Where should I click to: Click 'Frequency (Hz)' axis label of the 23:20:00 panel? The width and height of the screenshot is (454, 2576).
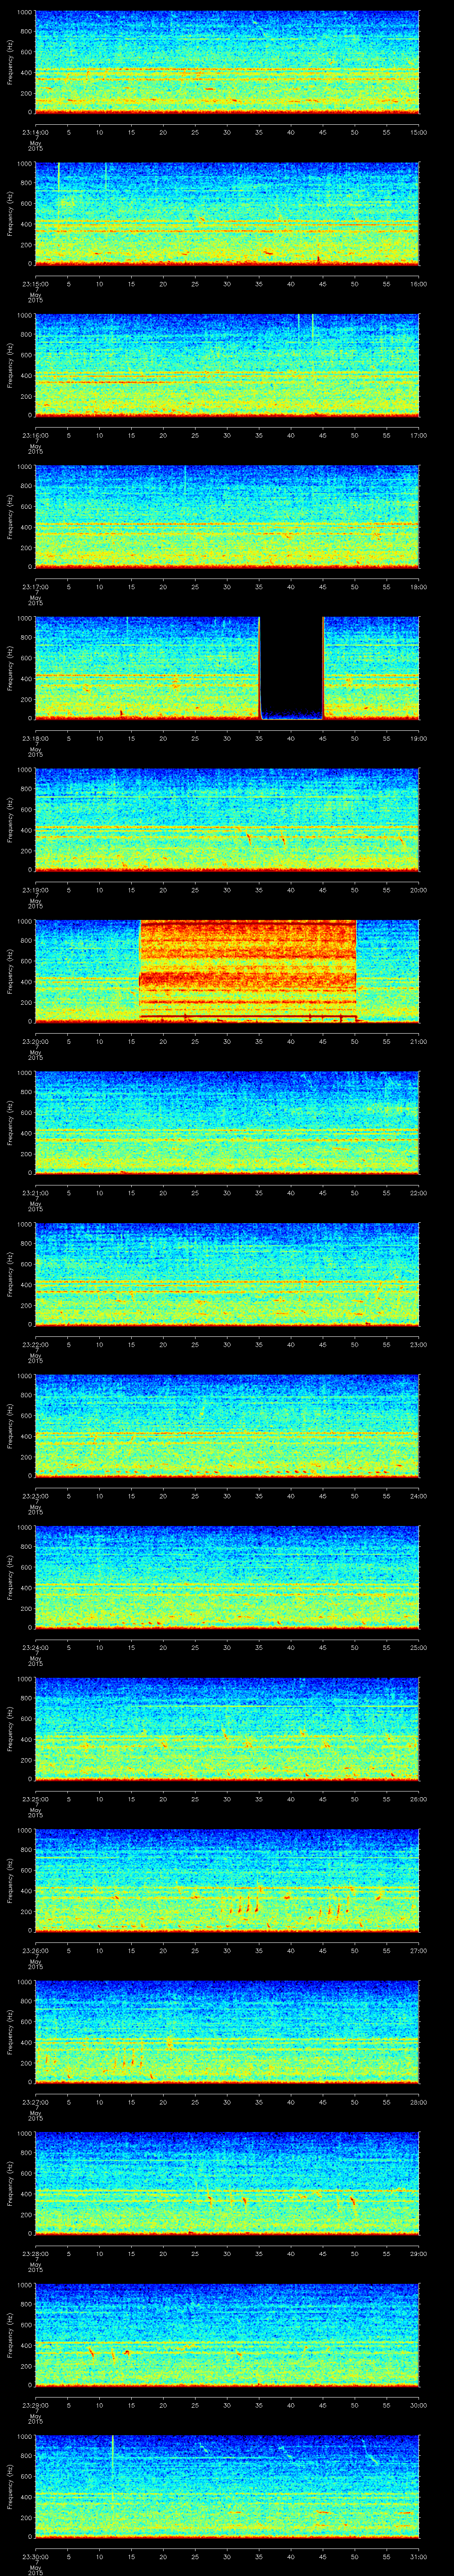pos(10,972)
